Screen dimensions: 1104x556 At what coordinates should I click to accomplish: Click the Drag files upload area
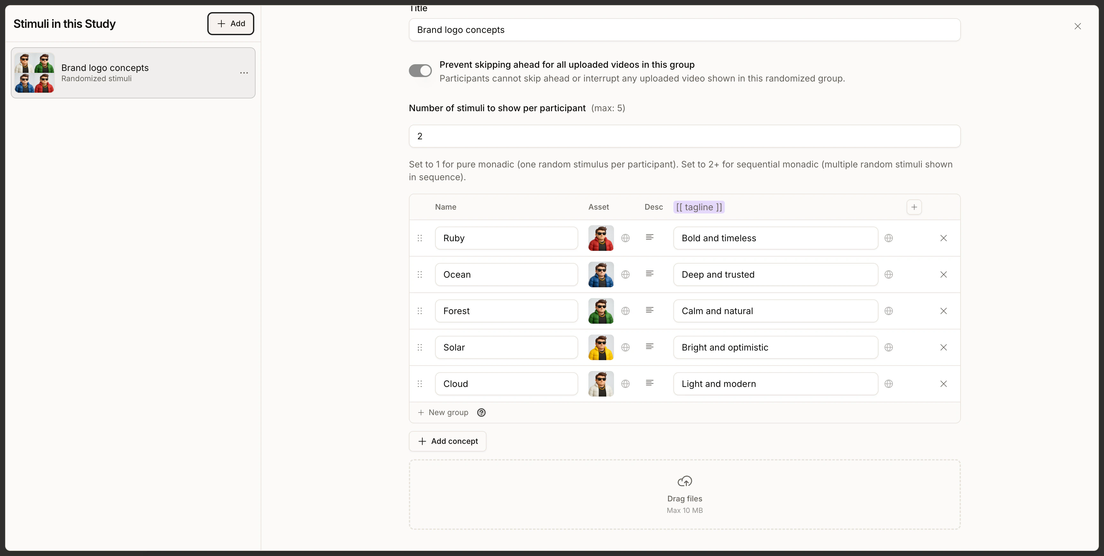pyautogui.click(x=684, y=494)
